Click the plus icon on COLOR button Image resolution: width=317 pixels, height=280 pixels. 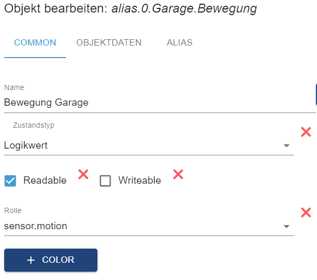(31, 260)
